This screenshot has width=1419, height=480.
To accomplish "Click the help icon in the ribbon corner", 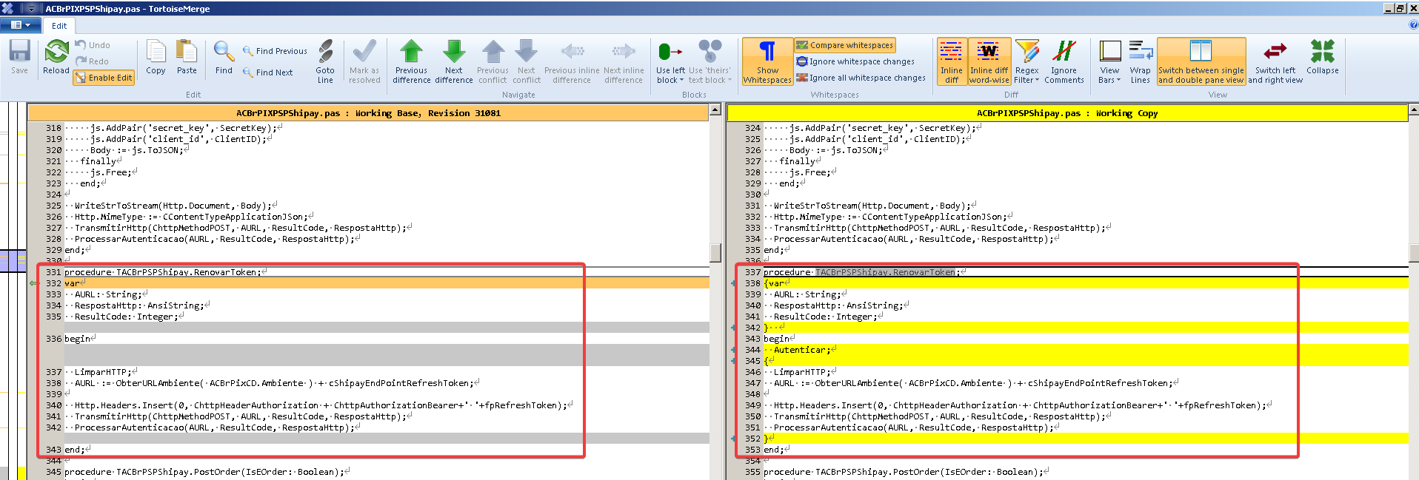I will (1413, 24).
